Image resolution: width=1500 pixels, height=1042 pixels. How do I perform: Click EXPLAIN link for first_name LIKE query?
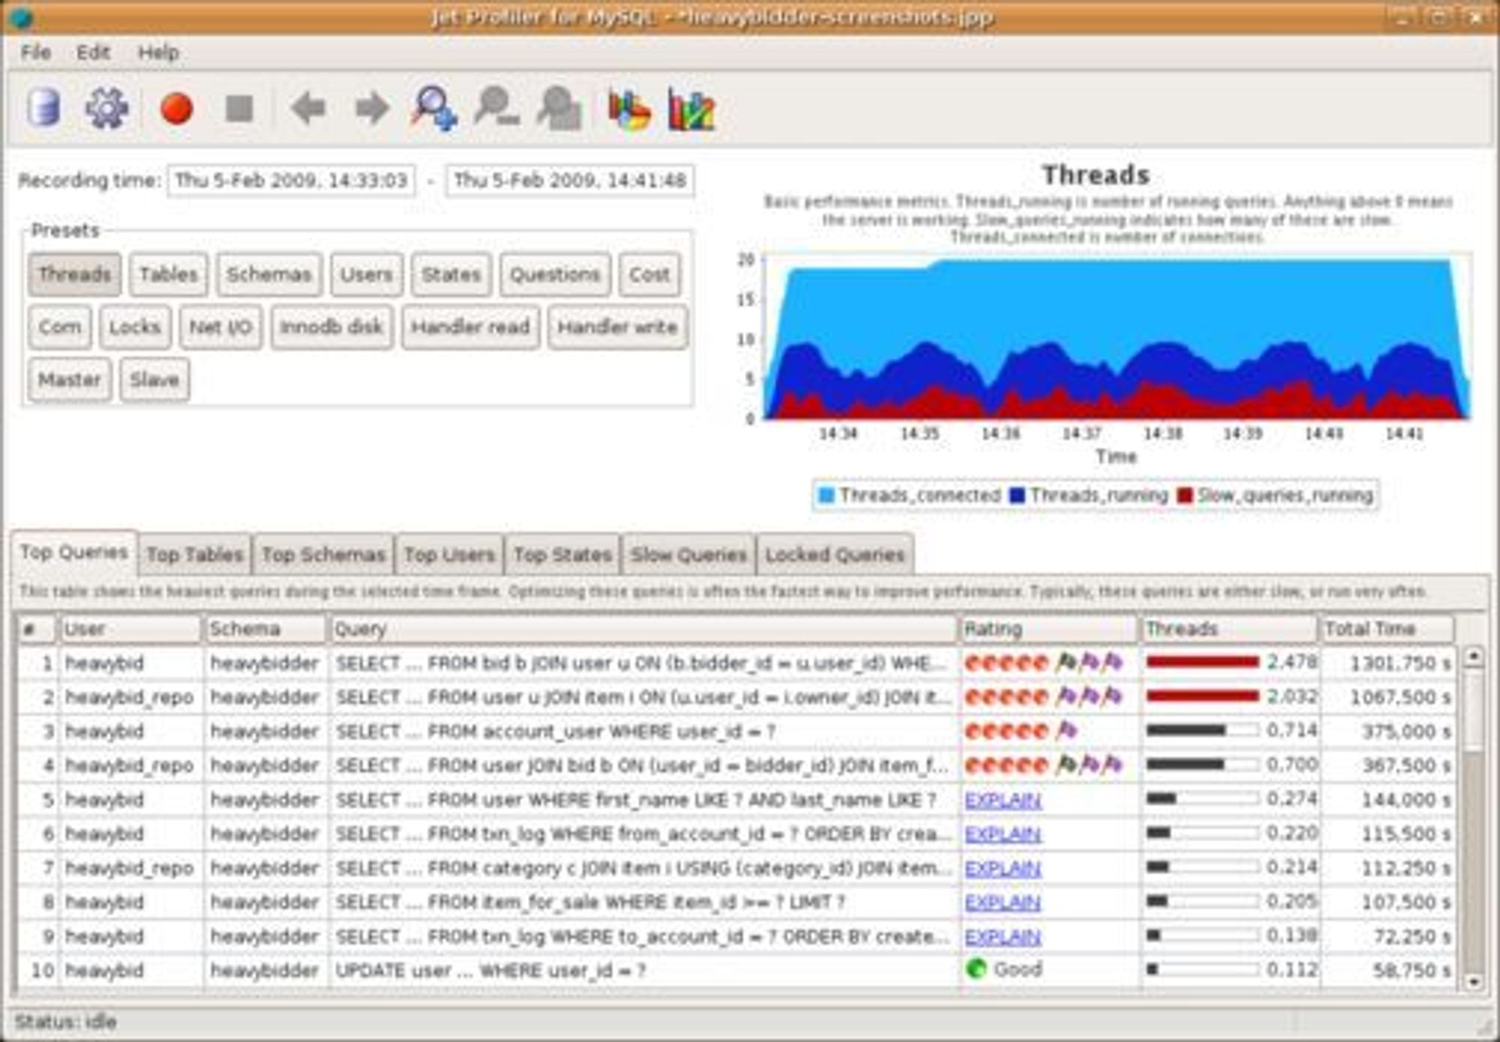1003,800
